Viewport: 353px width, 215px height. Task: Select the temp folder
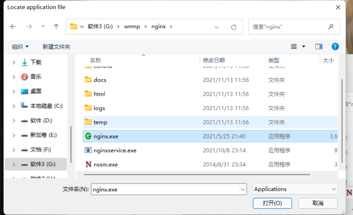point(210,122)
